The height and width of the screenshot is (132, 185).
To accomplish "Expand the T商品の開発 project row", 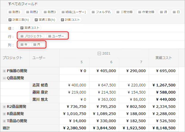I will pyautogui.click(x=4, y=121).
